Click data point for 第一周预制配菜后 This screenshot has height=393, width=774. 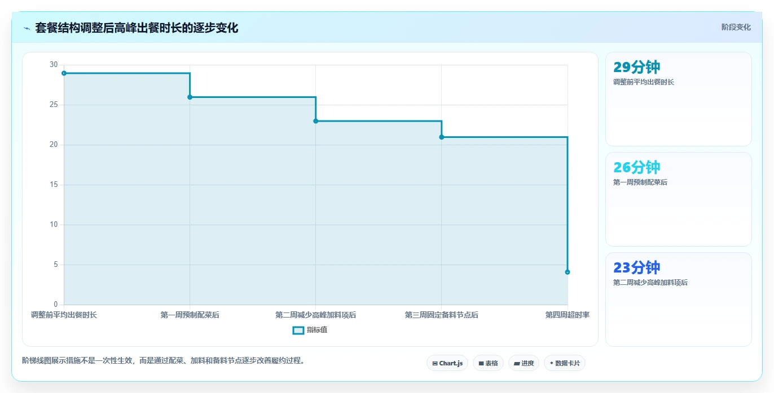click(190, 97)
